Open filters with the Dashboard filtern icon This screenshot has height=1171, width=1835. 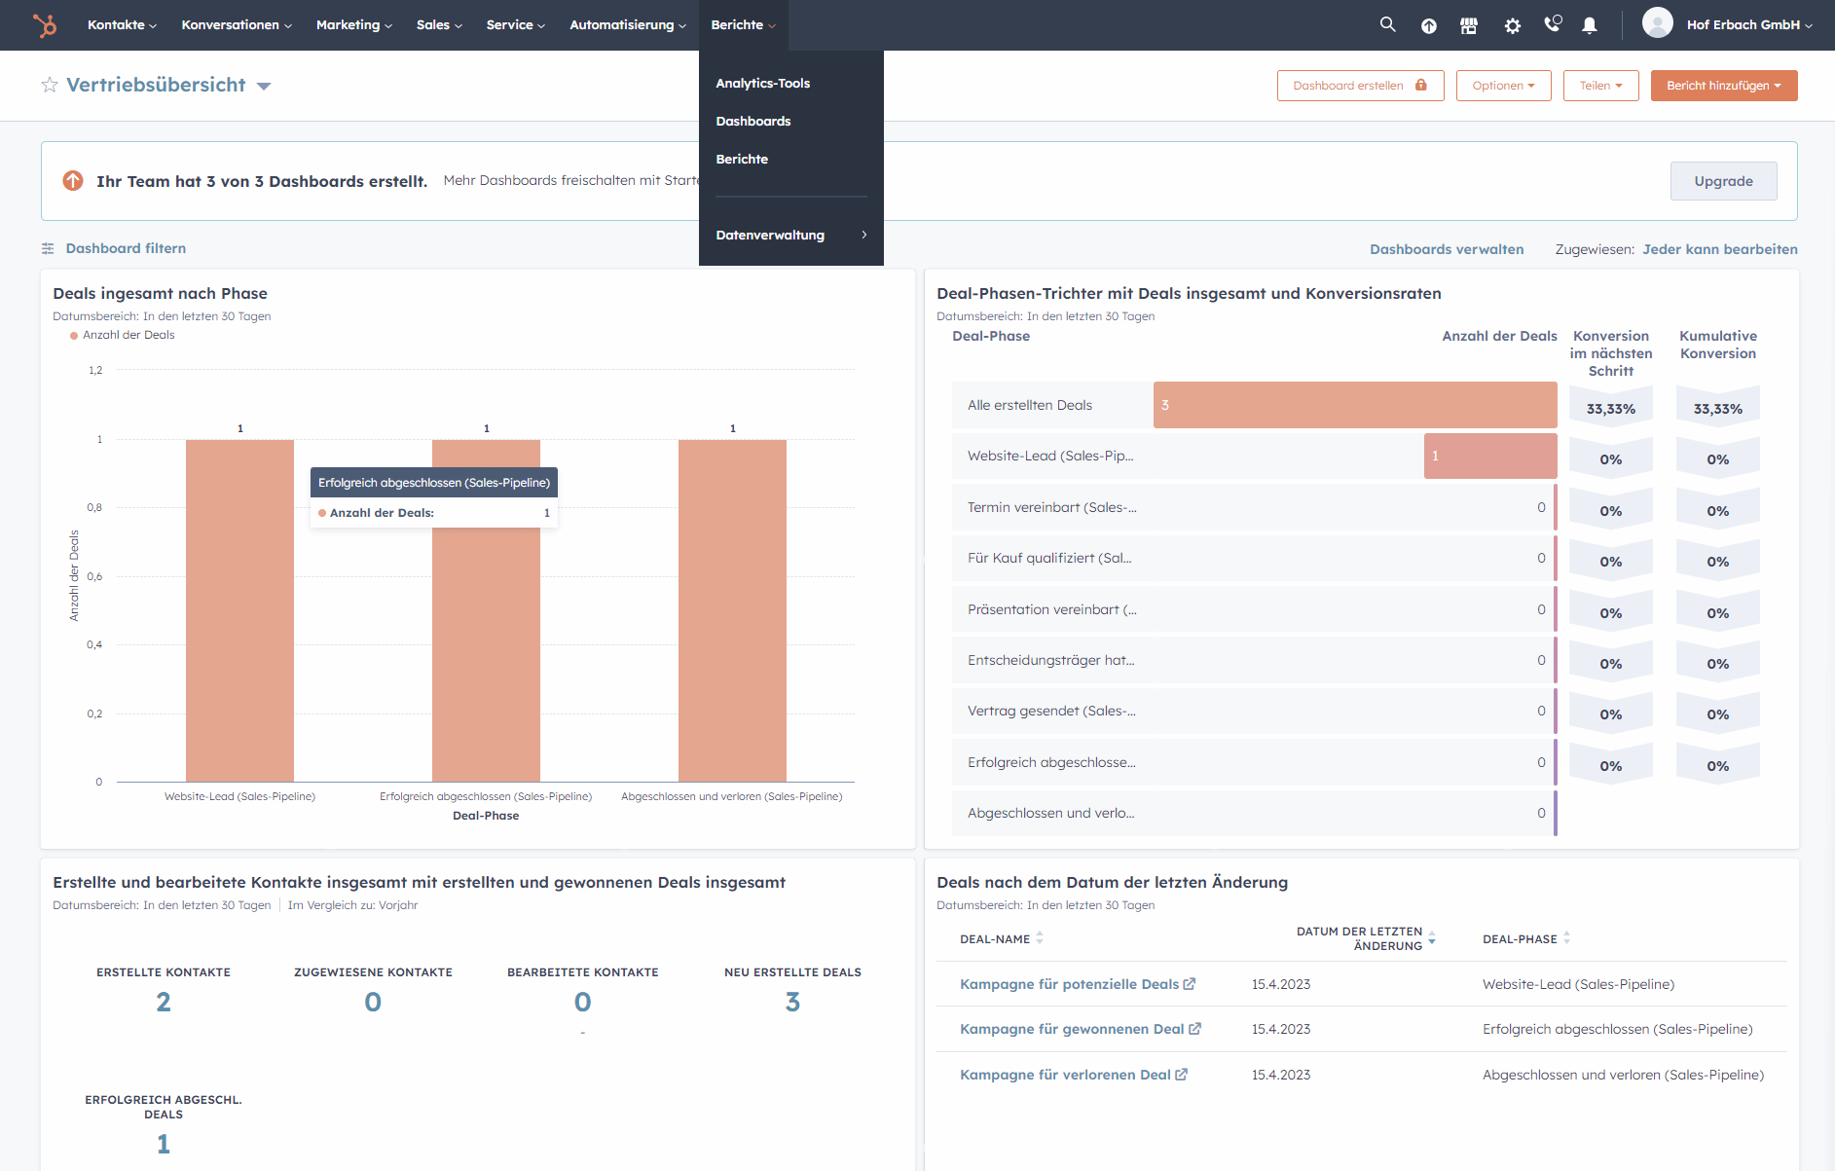click(x=48, y=248)
